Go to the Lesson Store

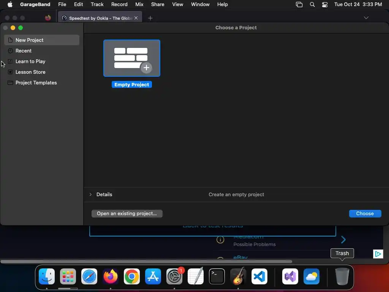(x=42, y=72)
